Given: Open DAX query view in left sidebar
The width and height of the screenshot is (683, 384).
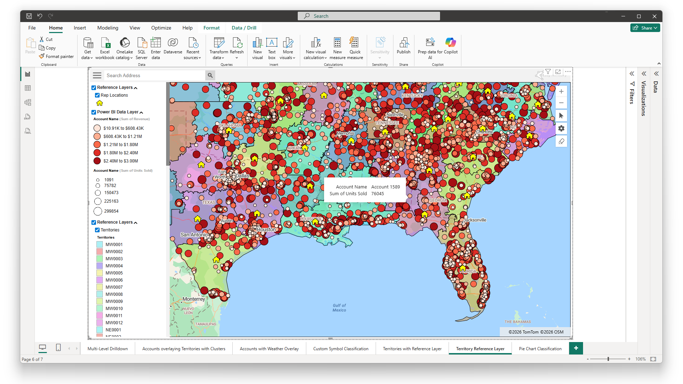Looking at the screenshot, I should click(28, 117).
